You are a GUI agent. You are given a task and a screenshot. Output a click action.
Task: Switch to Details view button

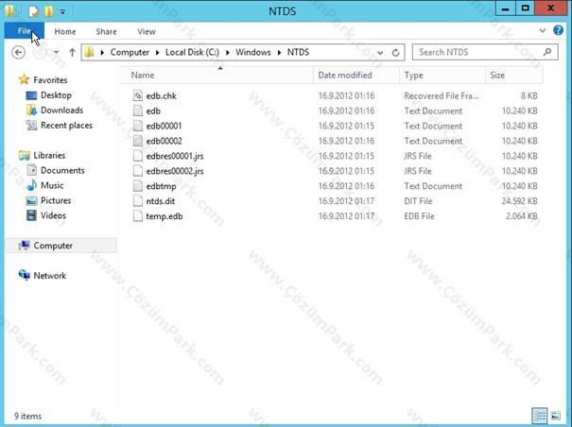pos(539,416)
